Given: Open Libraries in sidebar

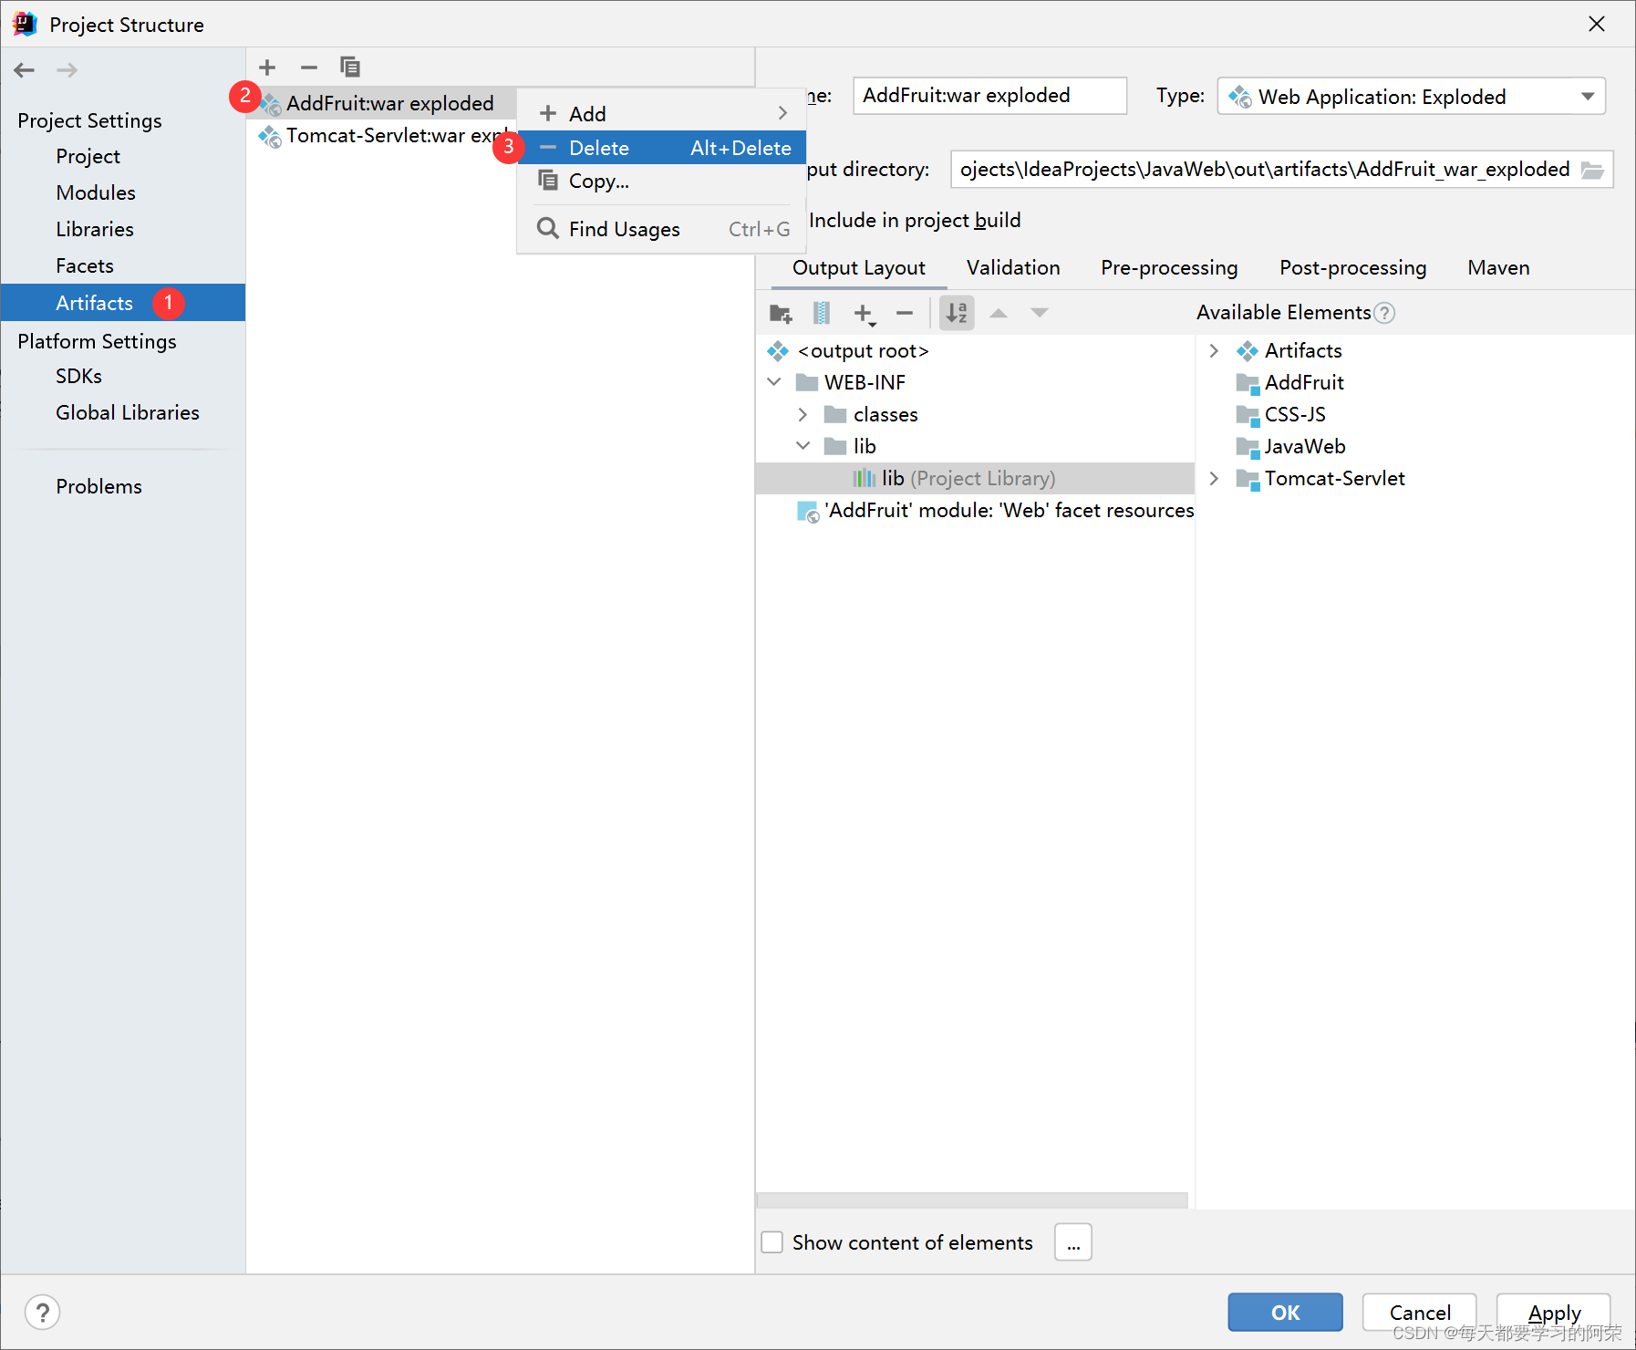Looking at the screenshot, I should 95,229.
